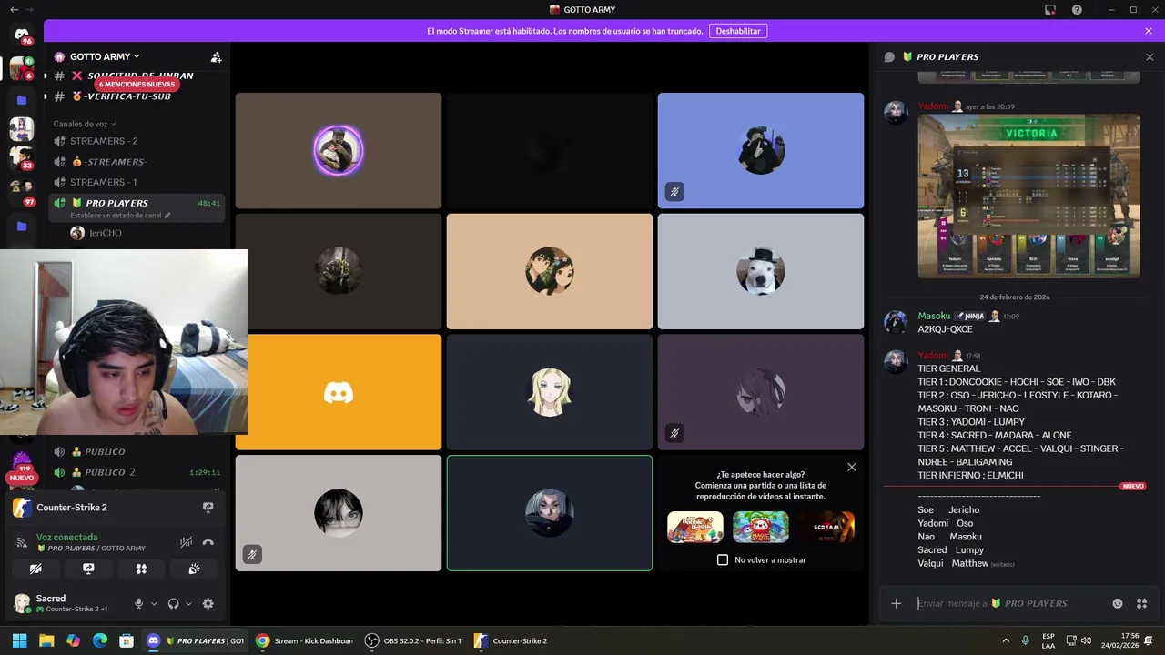1165x655 pixels.
Task: Turn on camera button in voice panel
Action: 35,569
